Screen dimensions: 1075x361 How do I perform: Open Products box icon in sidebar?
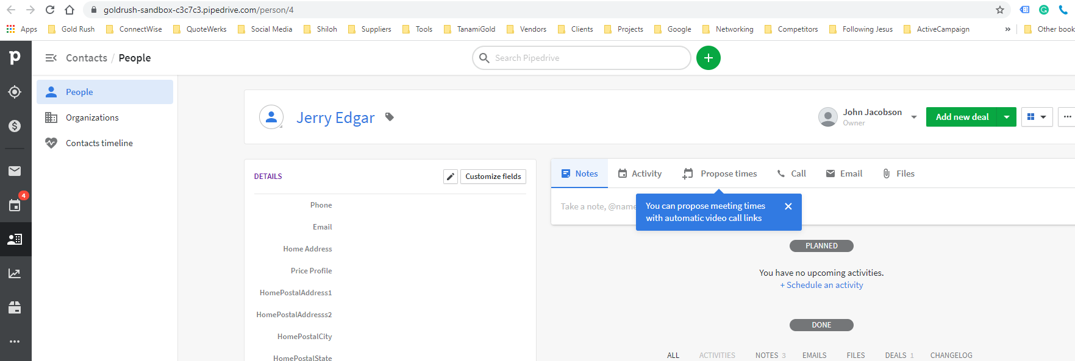point(15,307)
